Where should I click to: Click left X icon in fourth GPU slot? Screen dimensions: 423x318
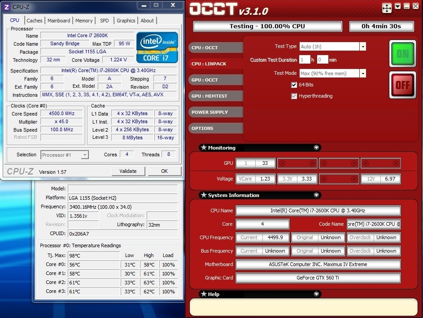(x=366, y=163)
